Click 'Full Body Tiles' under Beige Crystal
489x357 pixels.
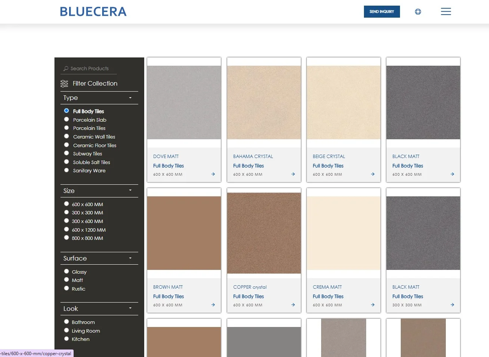pyautogui.click(x=328, y=166)
